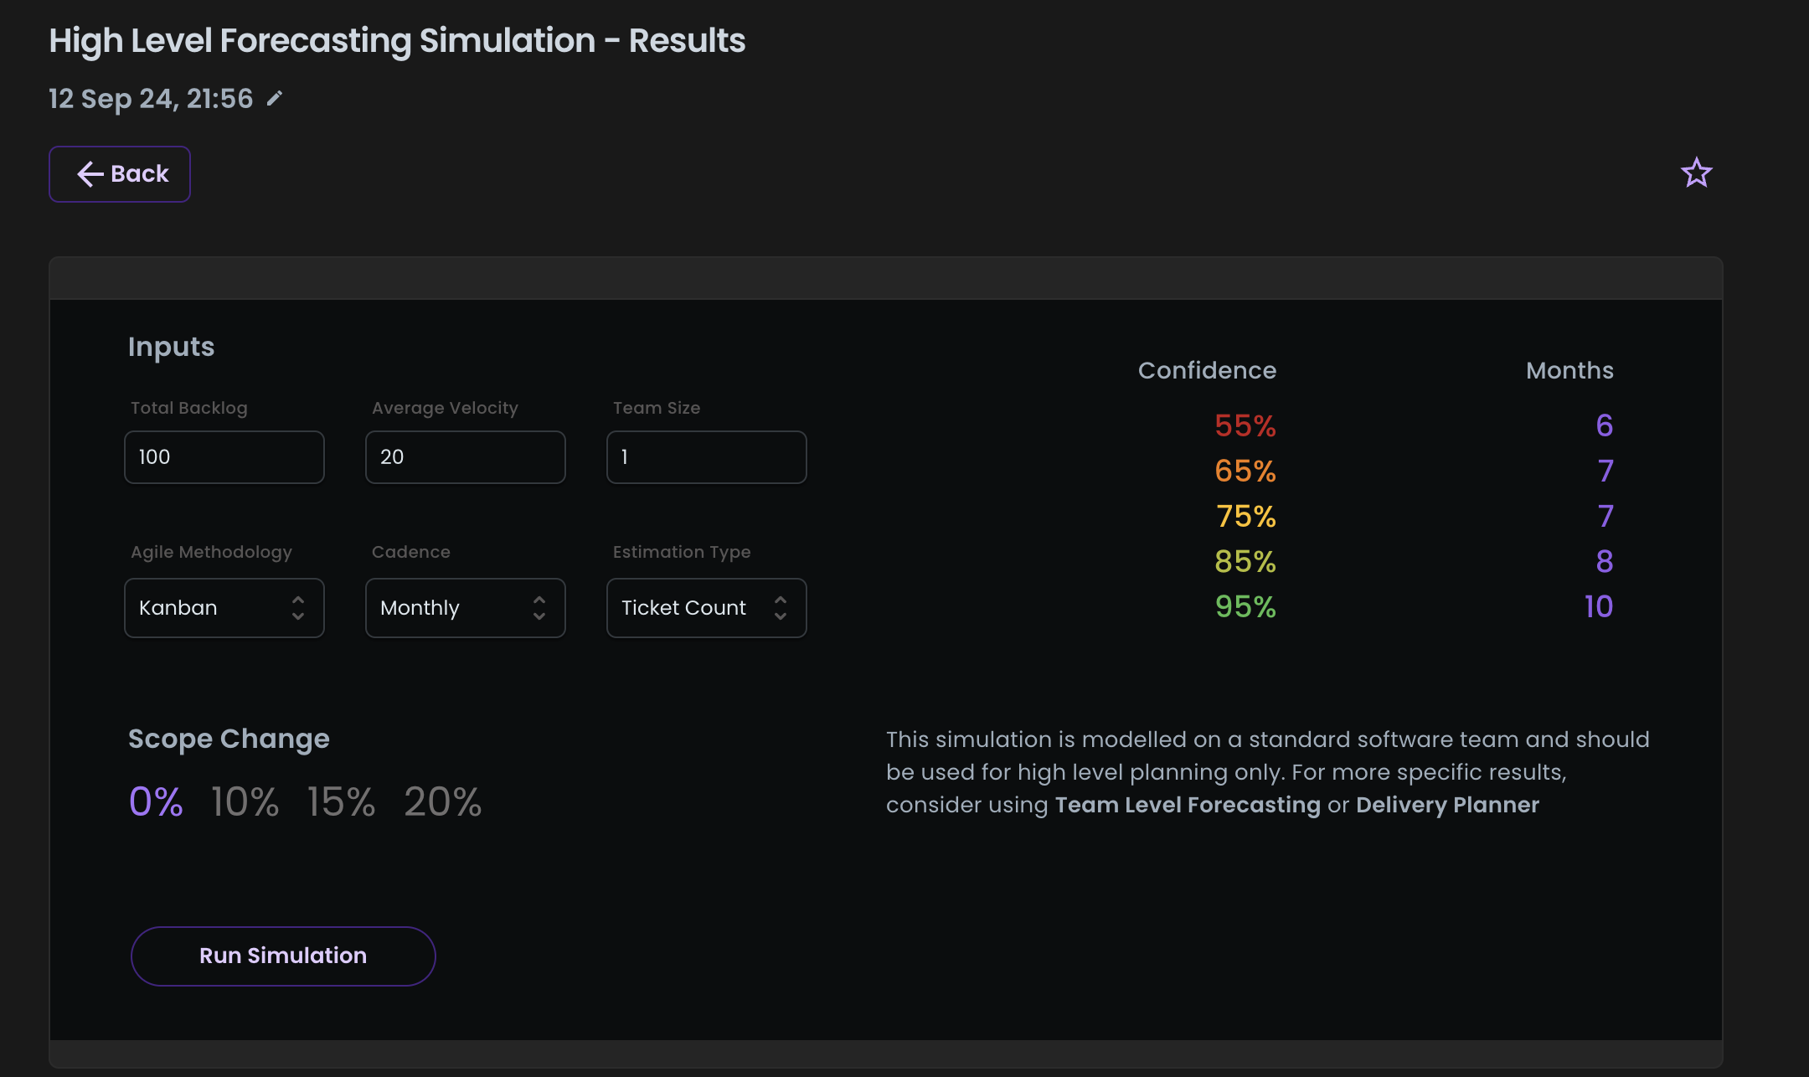Select 0% scope change
Viewport: 1809px width, 1077px height.
[156, 801]
